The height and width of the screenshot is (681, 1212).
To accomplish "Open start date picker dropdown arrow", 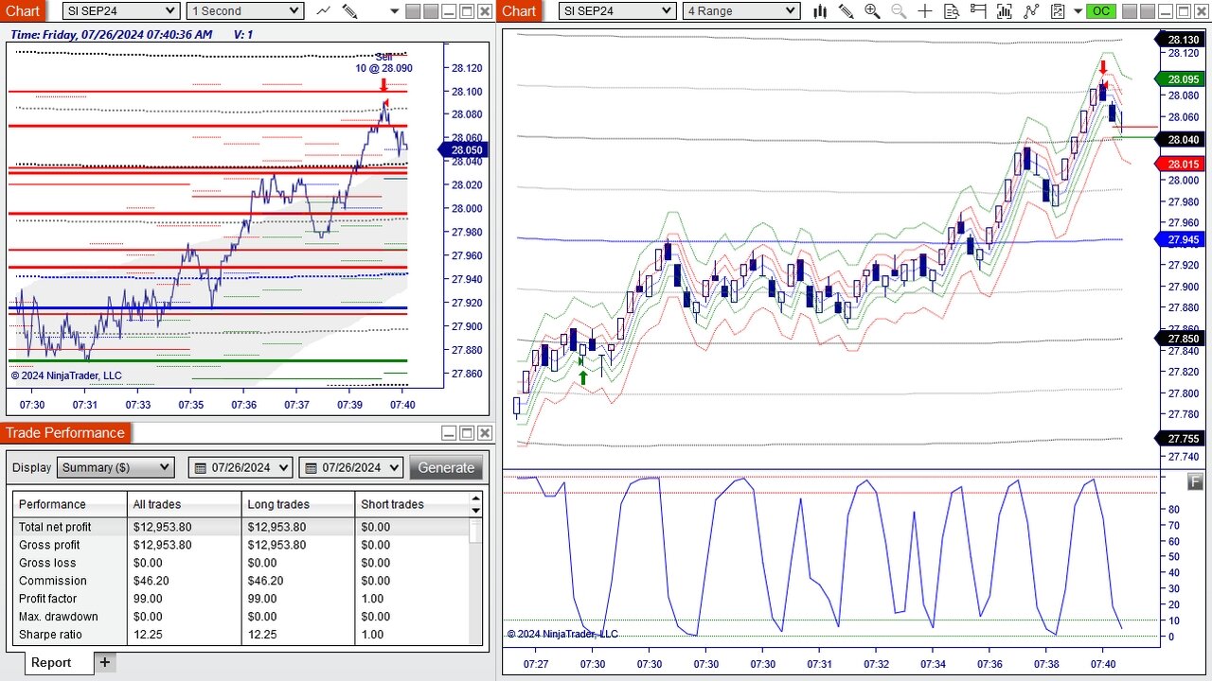I will tap(282, 467).
